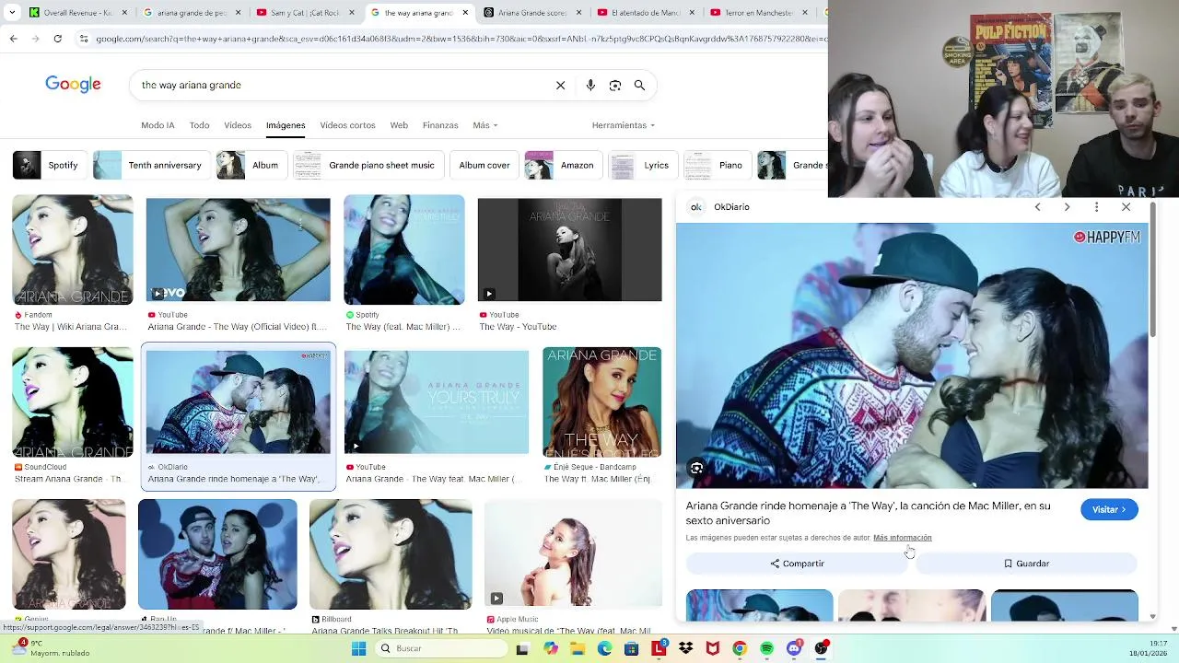The height and width of the screenshot is (663, 1179).
Task: Open site information icon in address bar
Action: (84, 38)
